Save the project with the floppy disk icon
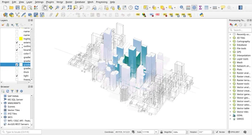Image resolution: width=252 pixels, height=135 pixels. [x=17, y=7]
